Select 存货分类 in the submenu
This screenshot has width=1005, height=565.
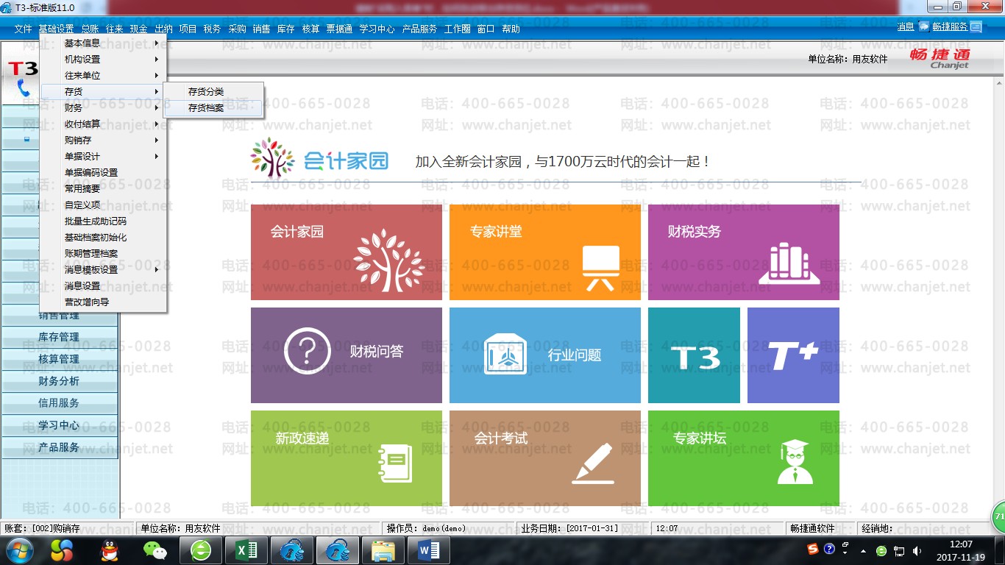click(206, 92)
